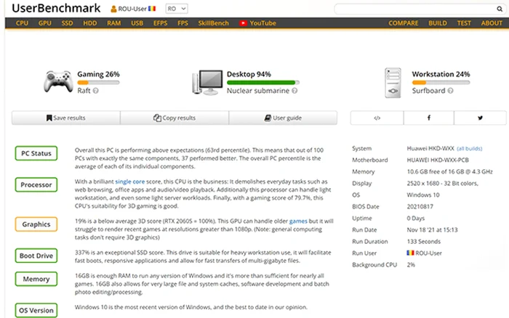The width and height of the screenshot is (509, 318).
Task: Click the 10.6 GB free memory value
Action: click(x=449, y=172)
